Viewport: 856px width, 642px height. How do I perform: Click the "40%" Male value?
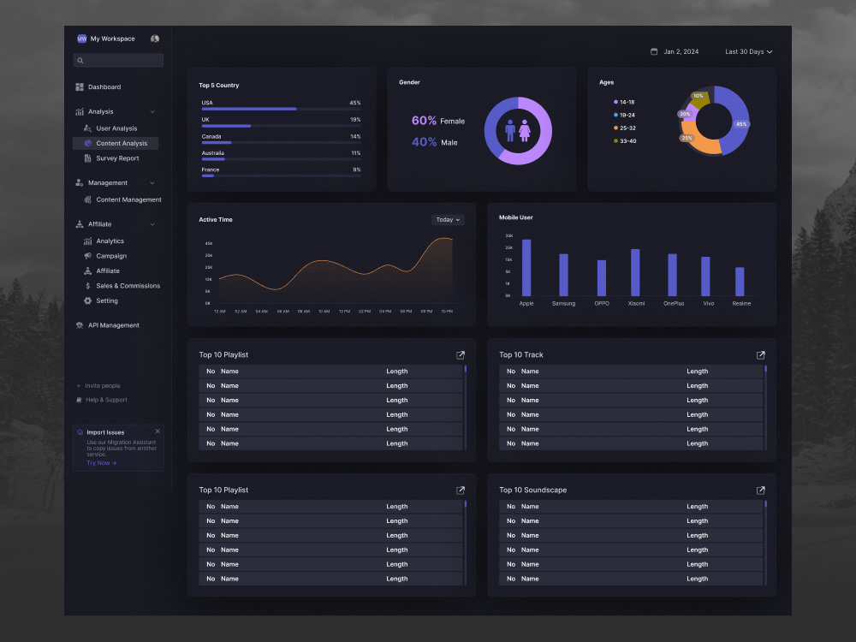pyautogui.click(x=424, y=142)
